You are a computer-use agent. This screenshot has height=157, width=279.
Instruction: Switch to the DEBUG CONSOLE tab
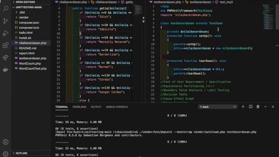[117, 107]
